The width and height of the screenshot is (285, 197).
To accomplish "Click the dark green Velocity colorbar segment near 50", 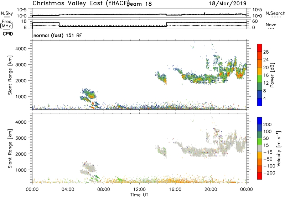I will pos(260,135).
